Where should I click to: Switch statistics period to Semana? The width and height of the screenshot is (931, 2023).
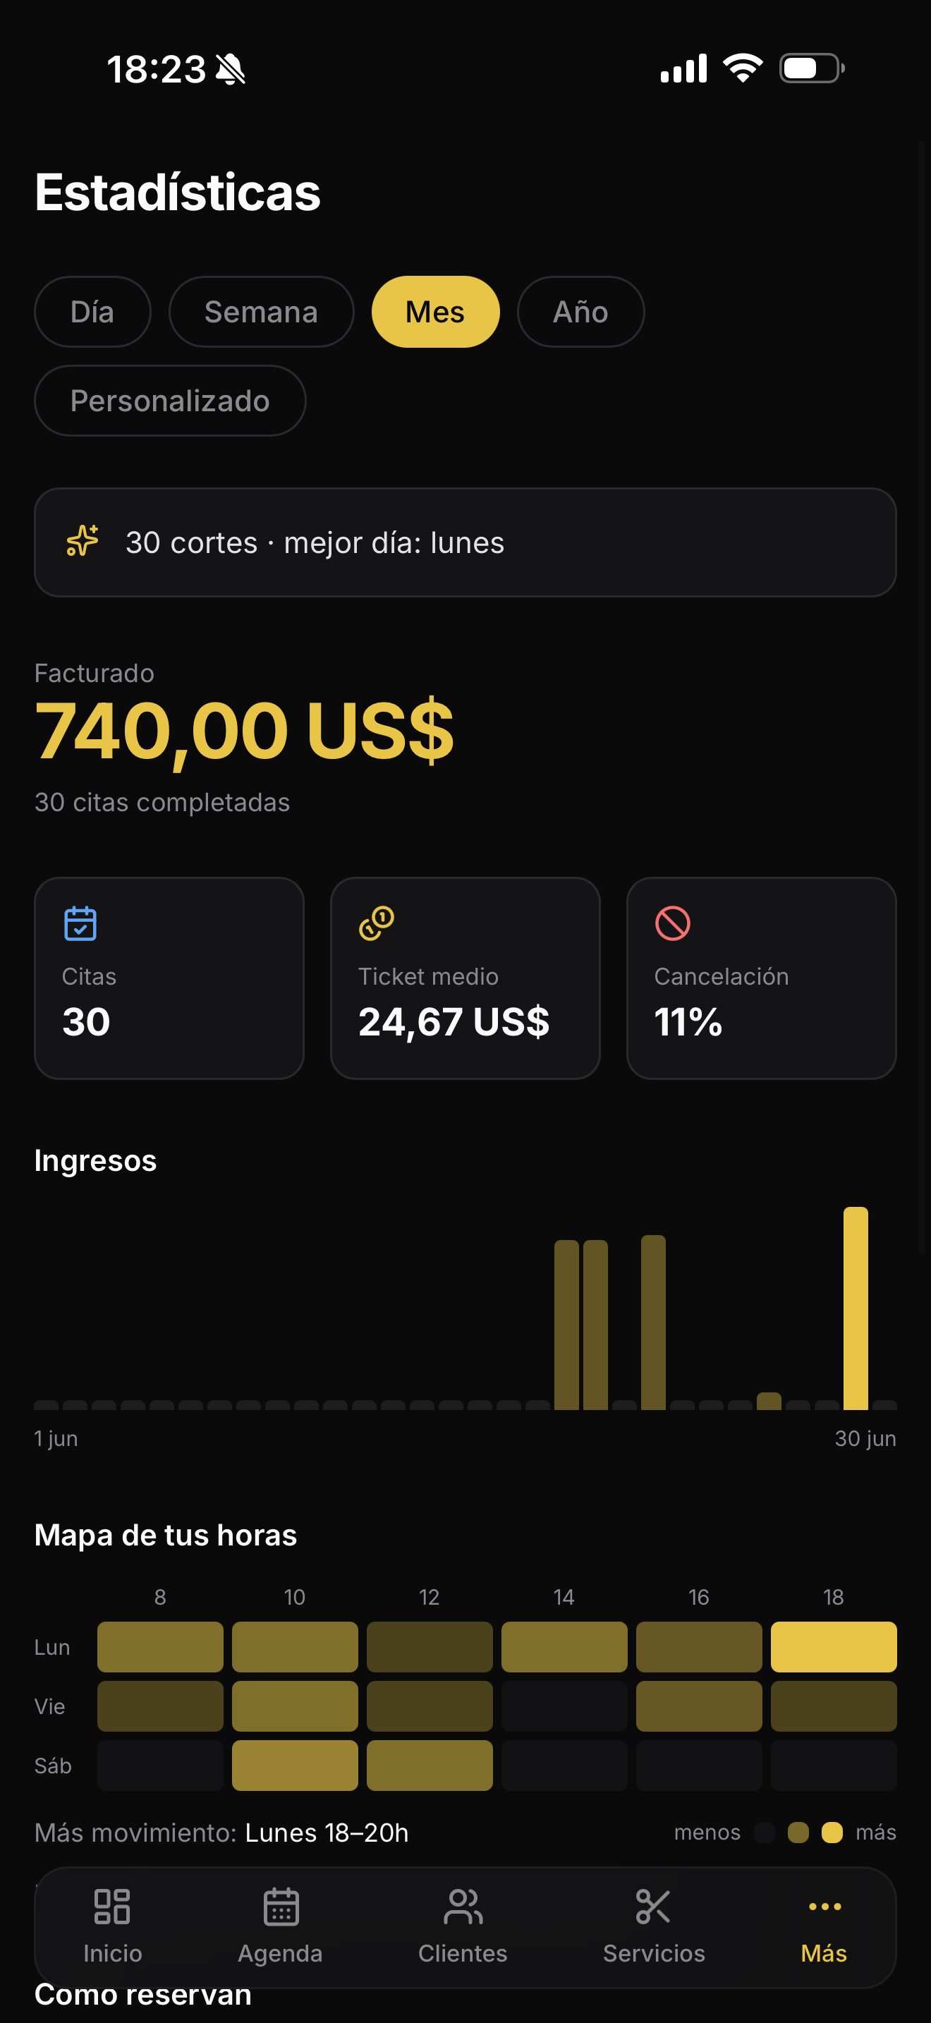pos(262,312)
